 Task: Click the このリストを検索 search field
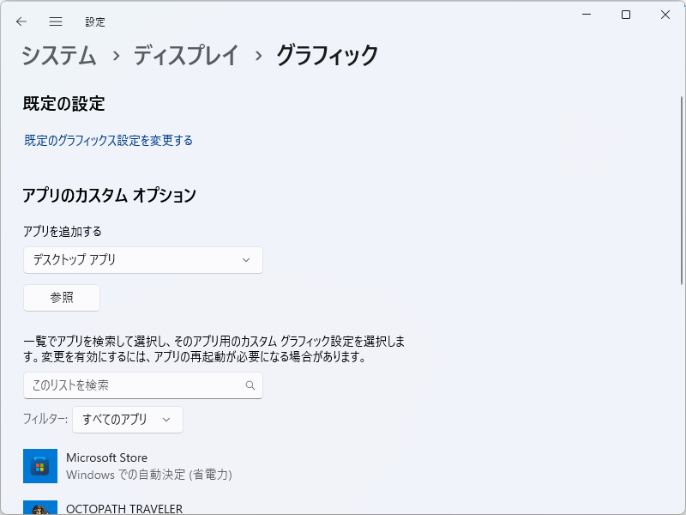tap(129, 385)
